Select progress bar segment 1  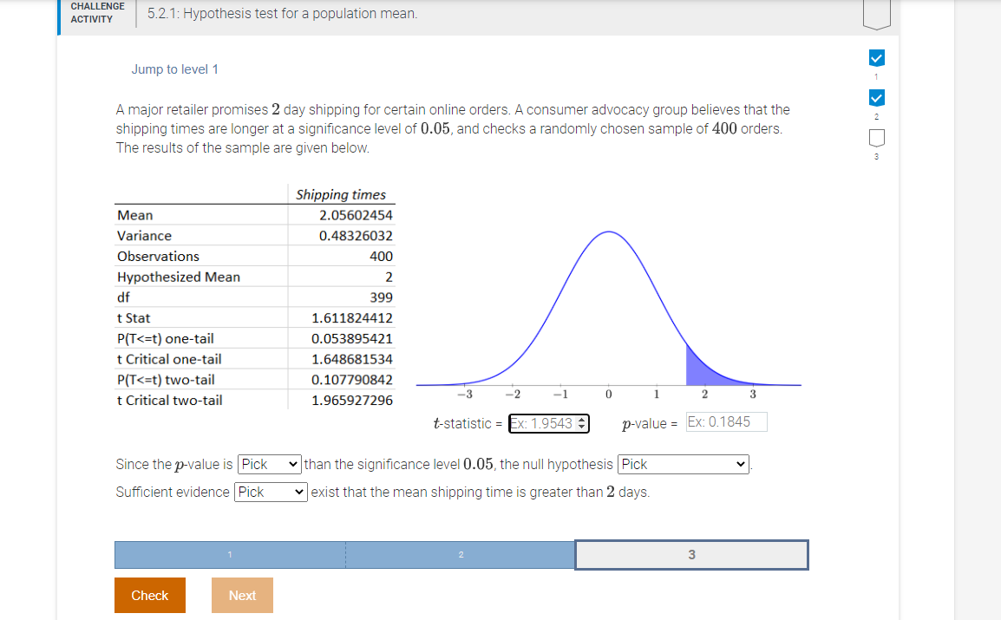coord(230,554)
